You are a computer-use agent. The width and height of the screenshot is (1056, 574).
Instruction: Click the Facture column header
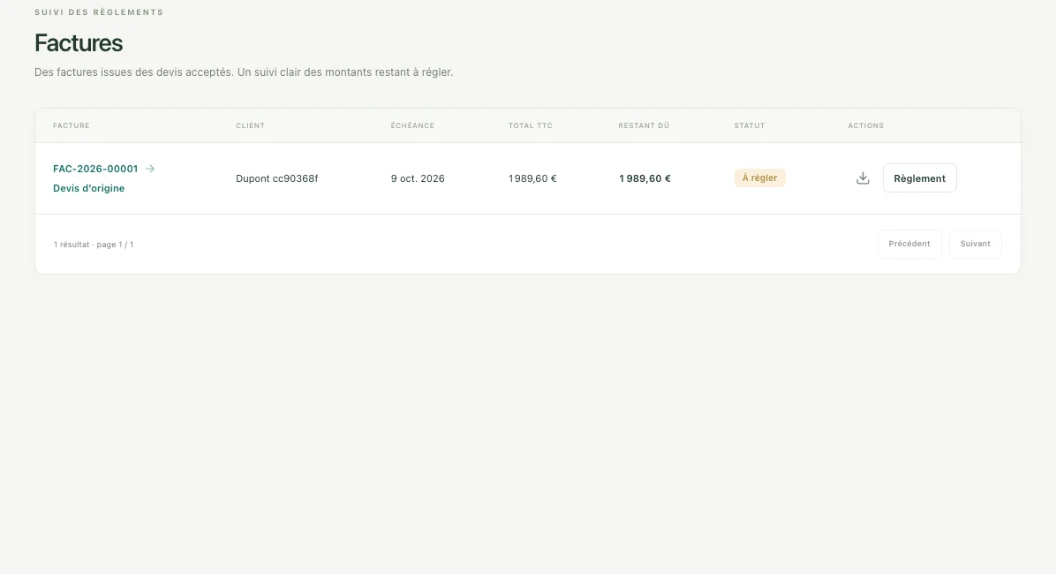click(72, 126)
